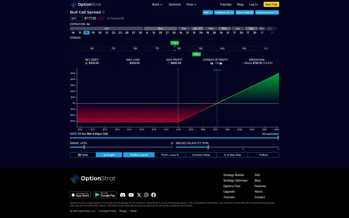Screen dimensions: 349x218
Task: Select % of Max Risk display mode
Action: pyautogui.click(x=232, y=155)
